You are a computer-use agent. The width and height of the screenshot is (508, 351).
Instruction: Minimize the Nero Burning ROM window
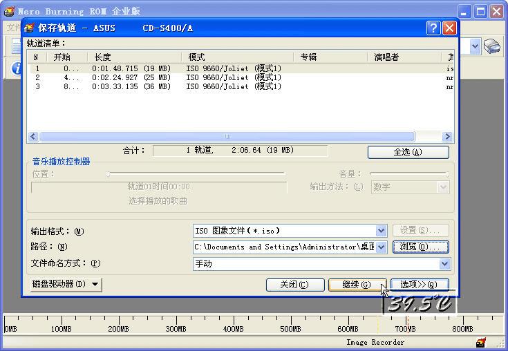click(464, 12)
